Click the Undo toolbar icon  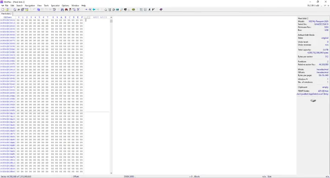[x=35, y=9]
